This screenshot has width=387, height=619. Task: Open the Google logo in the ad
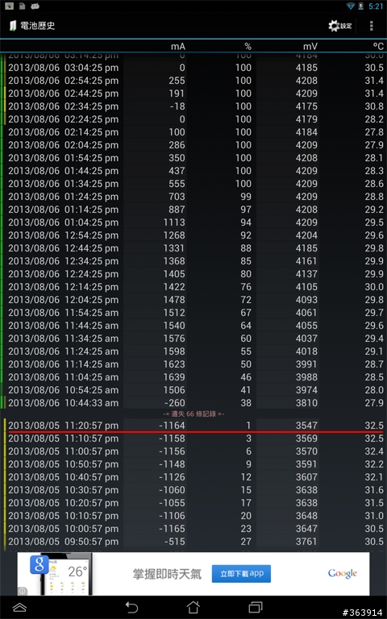click(x=343, y=574)
